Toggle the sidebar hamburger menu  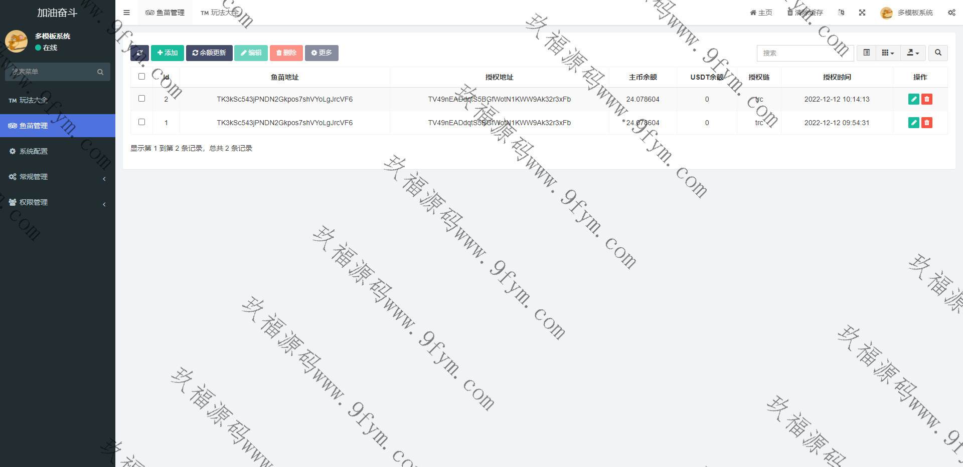(x=126, y=13)
